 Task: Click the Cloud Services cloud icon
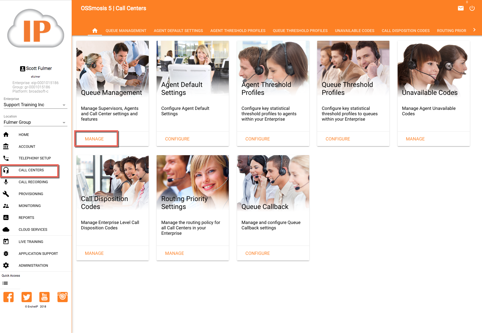pos(6,229)
